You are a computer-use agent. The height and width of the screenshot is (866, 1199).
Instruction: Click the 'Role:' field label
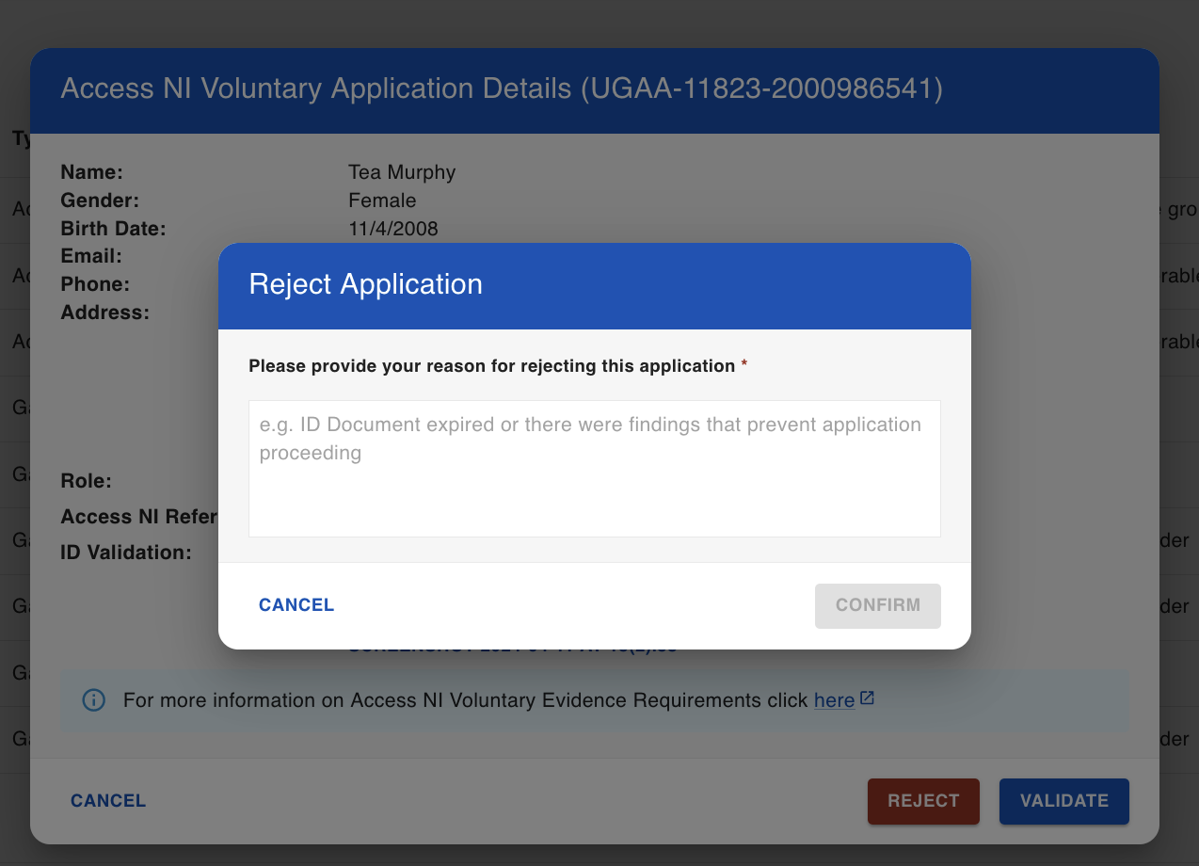(x=86, y=481)
